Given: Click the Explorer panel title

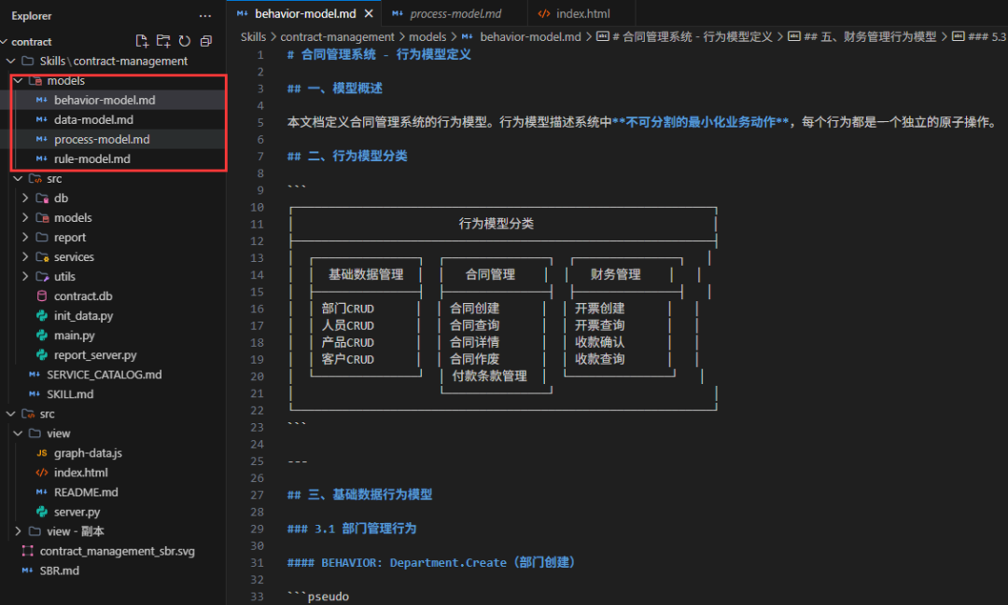Looking at the screenshot, I should [32, 16].
